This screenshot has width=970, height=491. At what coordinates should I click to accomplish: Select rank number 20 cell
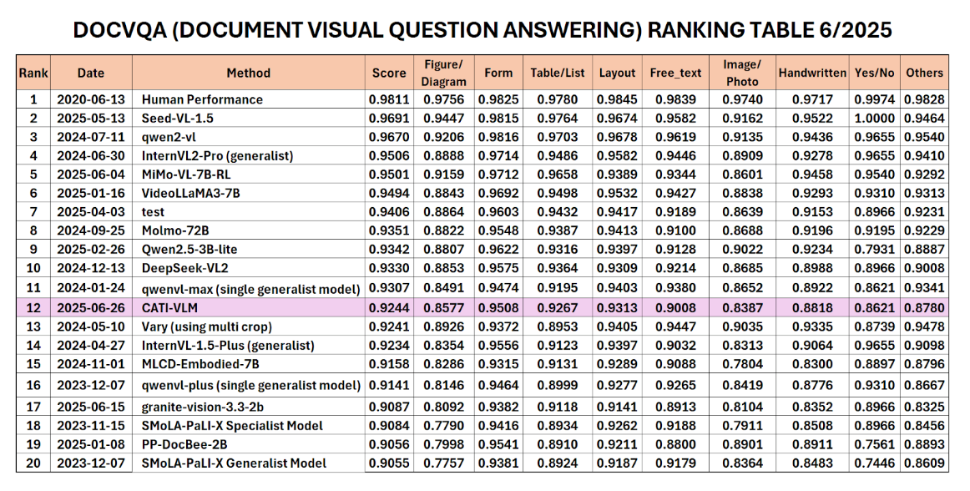(33, 463)
